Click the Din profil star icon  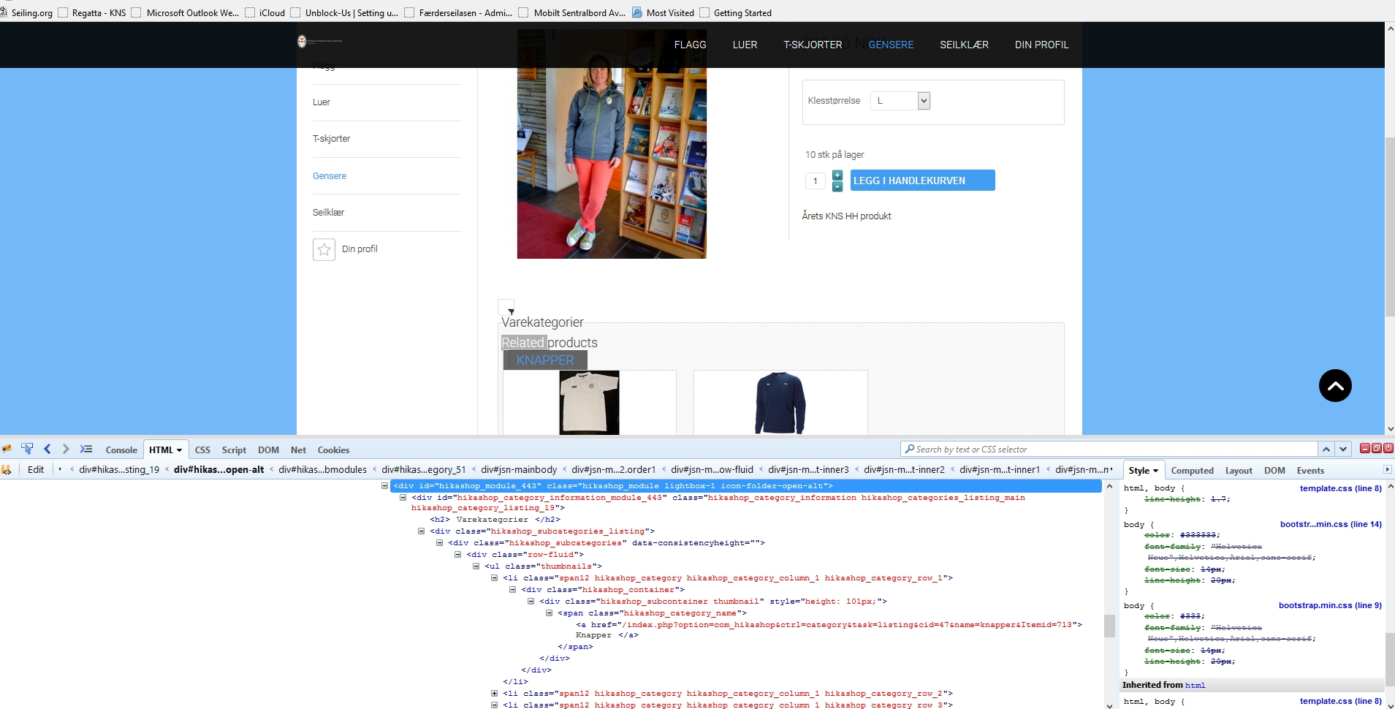[x=324, y=249]
